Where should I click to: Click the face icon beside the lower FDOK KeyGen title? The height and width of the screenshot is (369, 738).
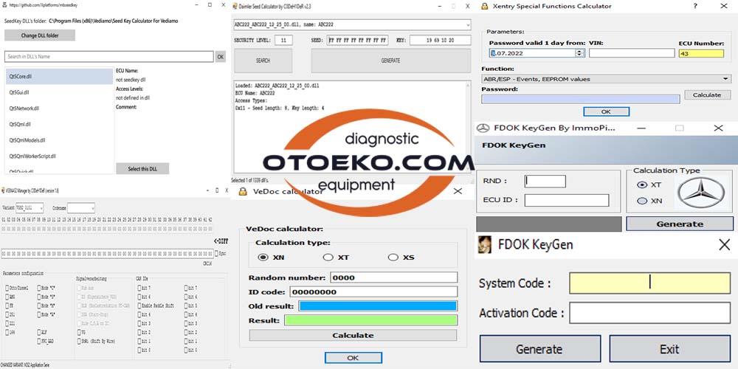pos(485,244)
